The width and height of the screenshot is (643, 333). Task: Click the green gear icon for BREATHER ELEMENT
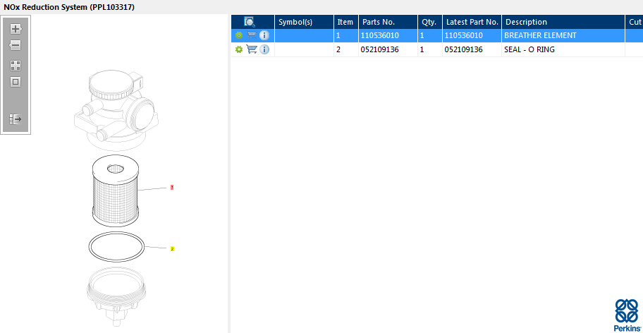[239, 36]
